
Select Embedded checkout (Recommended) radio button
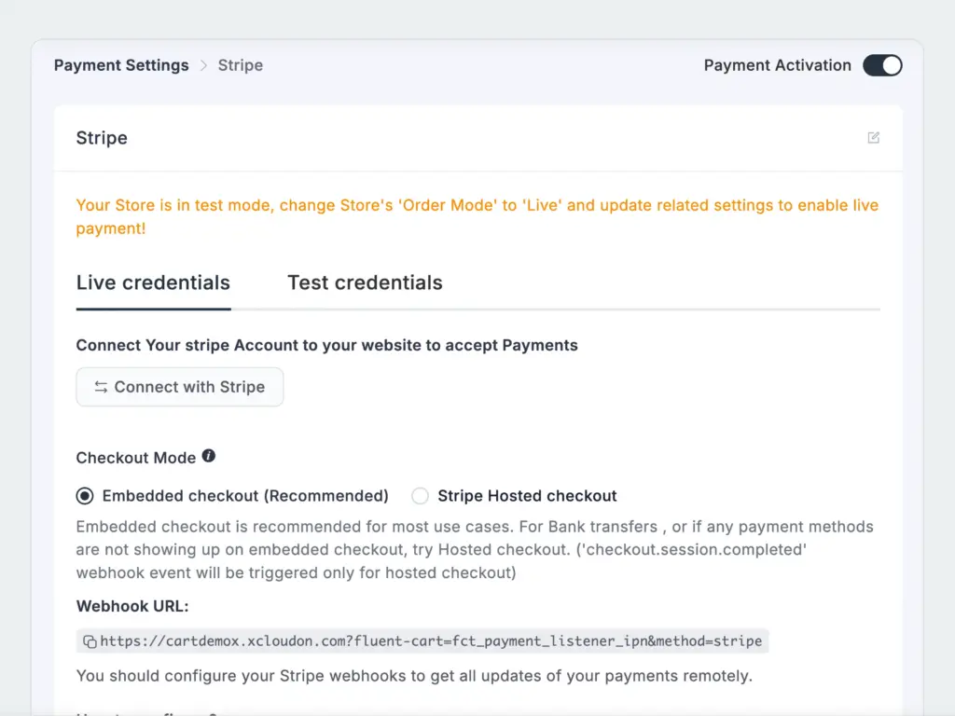click(x=85, y=496)
